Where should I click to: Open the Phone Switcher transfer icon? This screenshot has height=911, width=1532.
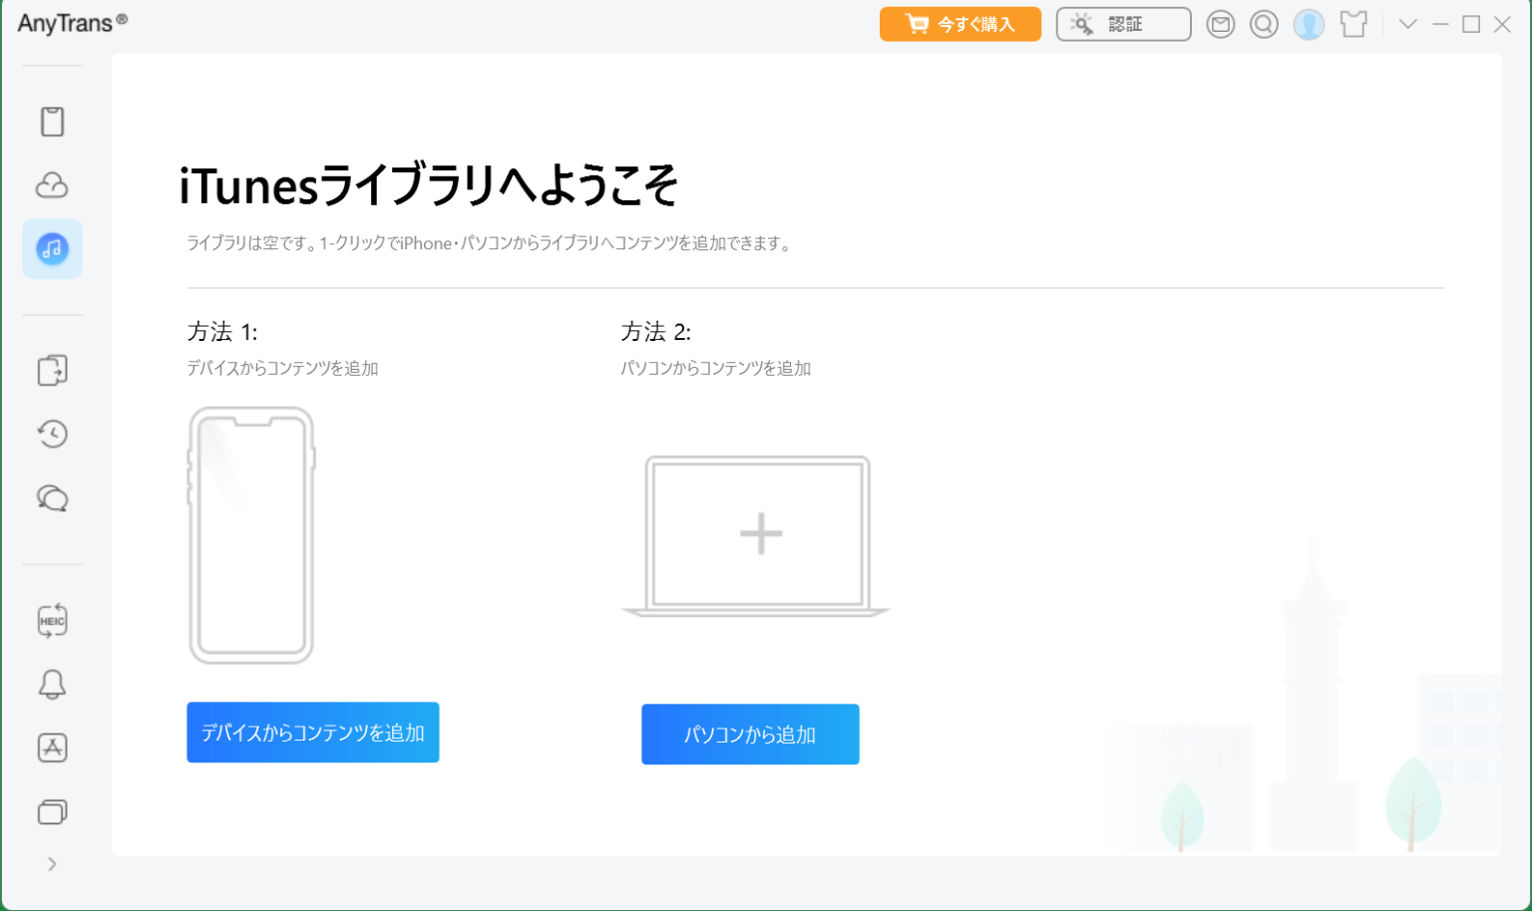(52, 370)
